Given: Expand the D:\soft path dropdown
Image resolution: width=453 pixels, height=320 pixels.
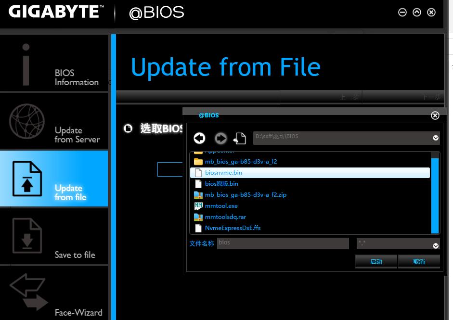Looking at the screenshot, I should (x=436, y=138).
